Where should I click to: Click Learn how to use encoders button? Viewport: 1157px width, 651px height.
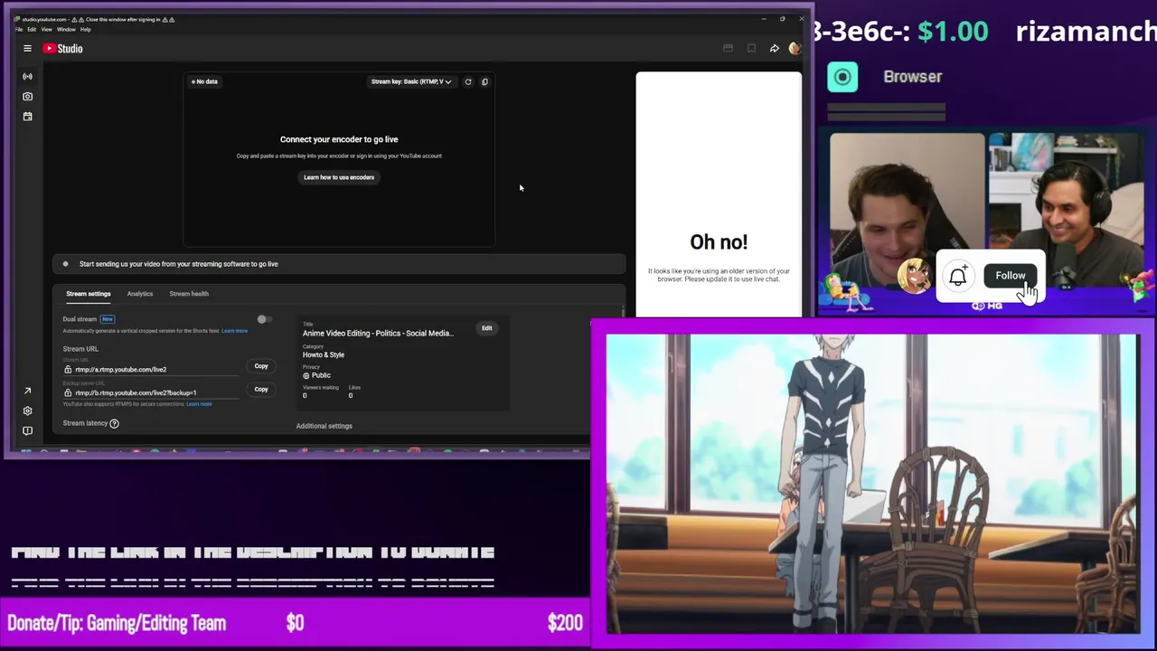click(339, 177)
